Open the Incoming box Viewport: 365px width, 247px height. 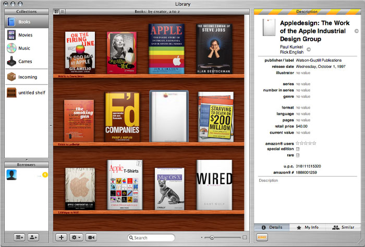pyautogui.click(x=27, y=77)
